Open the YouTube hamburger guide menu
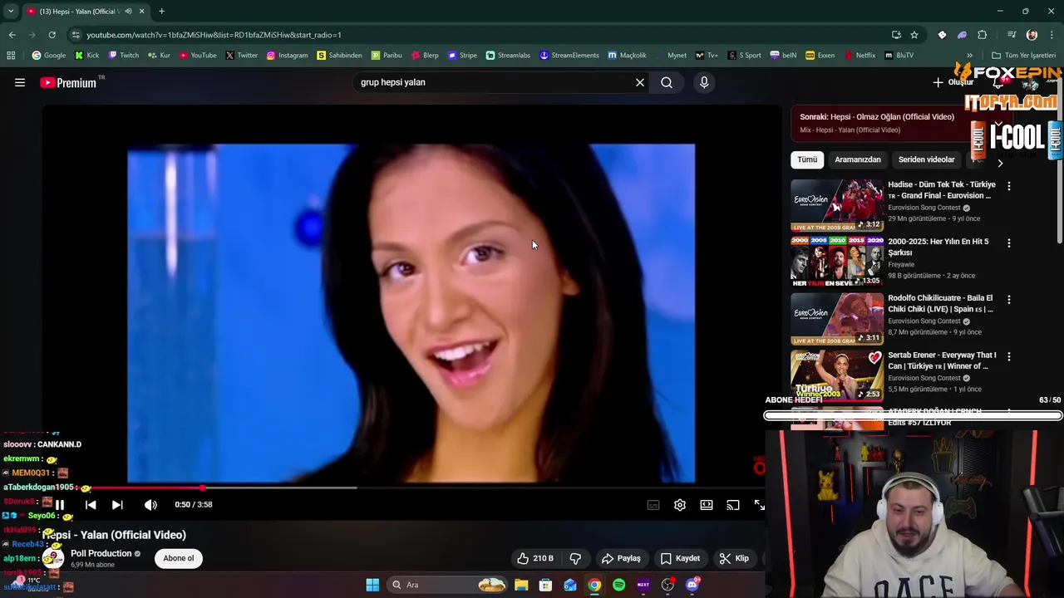 pyautogui.click(x=20, y=82)
